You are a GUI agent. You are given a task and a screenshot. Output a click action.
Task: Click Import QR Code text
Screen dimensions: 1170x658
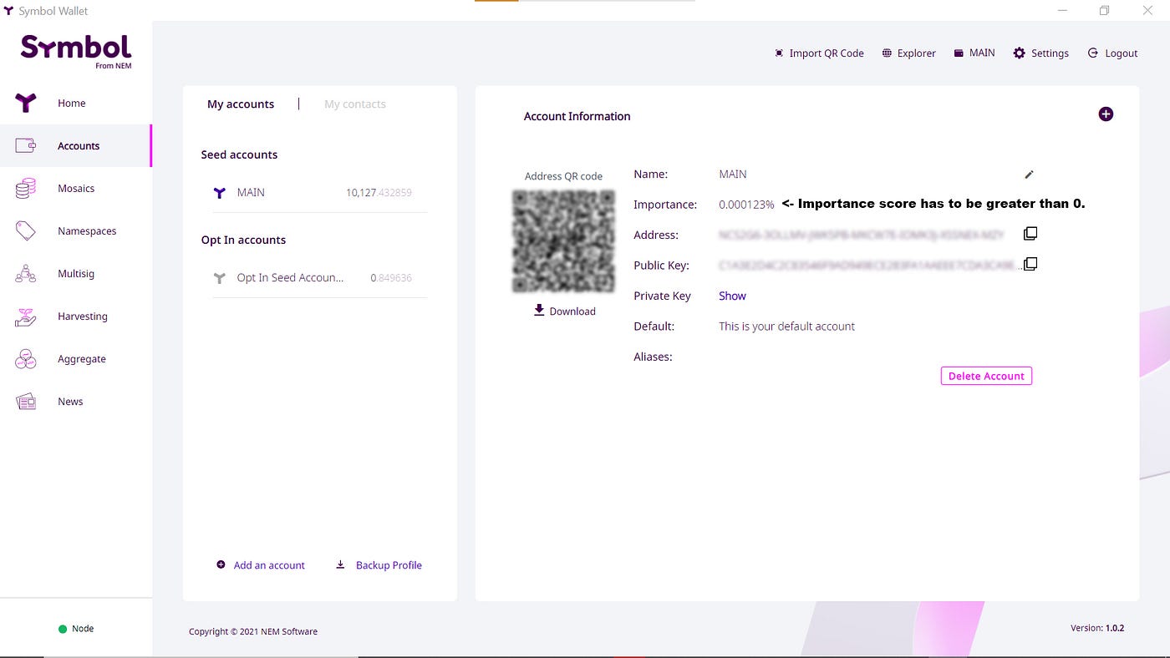(x=827, y=53)
